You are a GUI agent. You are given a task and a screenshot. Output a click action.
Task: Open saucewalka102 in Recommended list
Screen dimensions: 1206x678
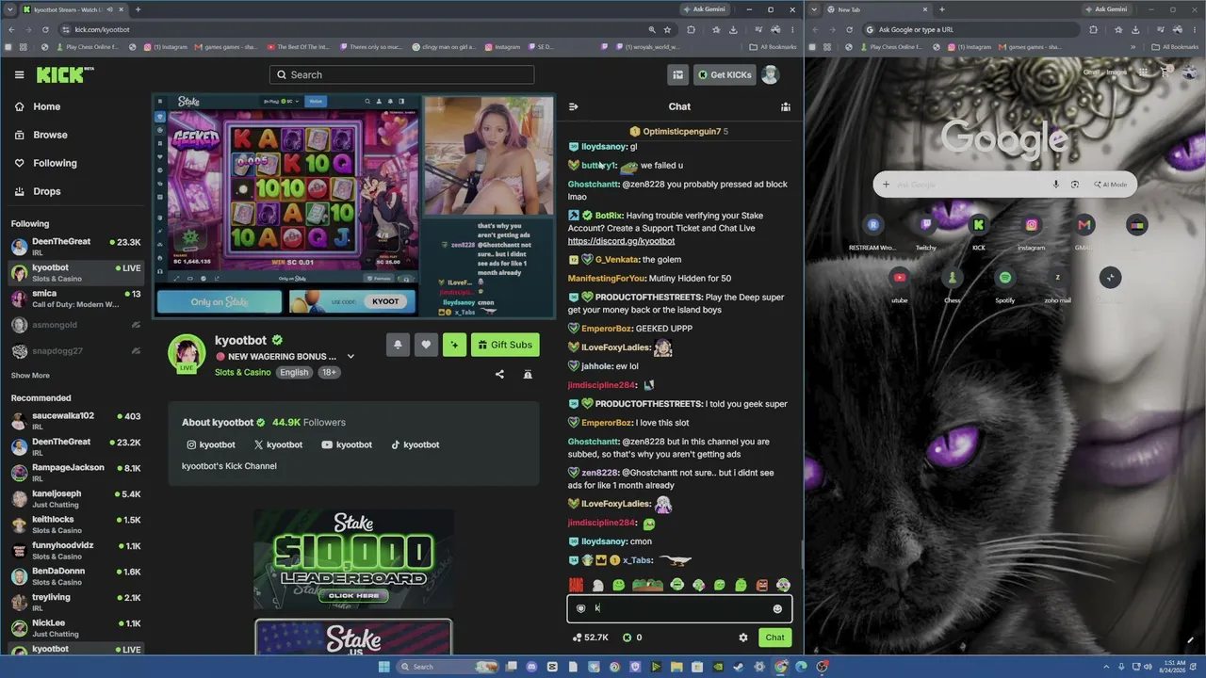point(75,420)
